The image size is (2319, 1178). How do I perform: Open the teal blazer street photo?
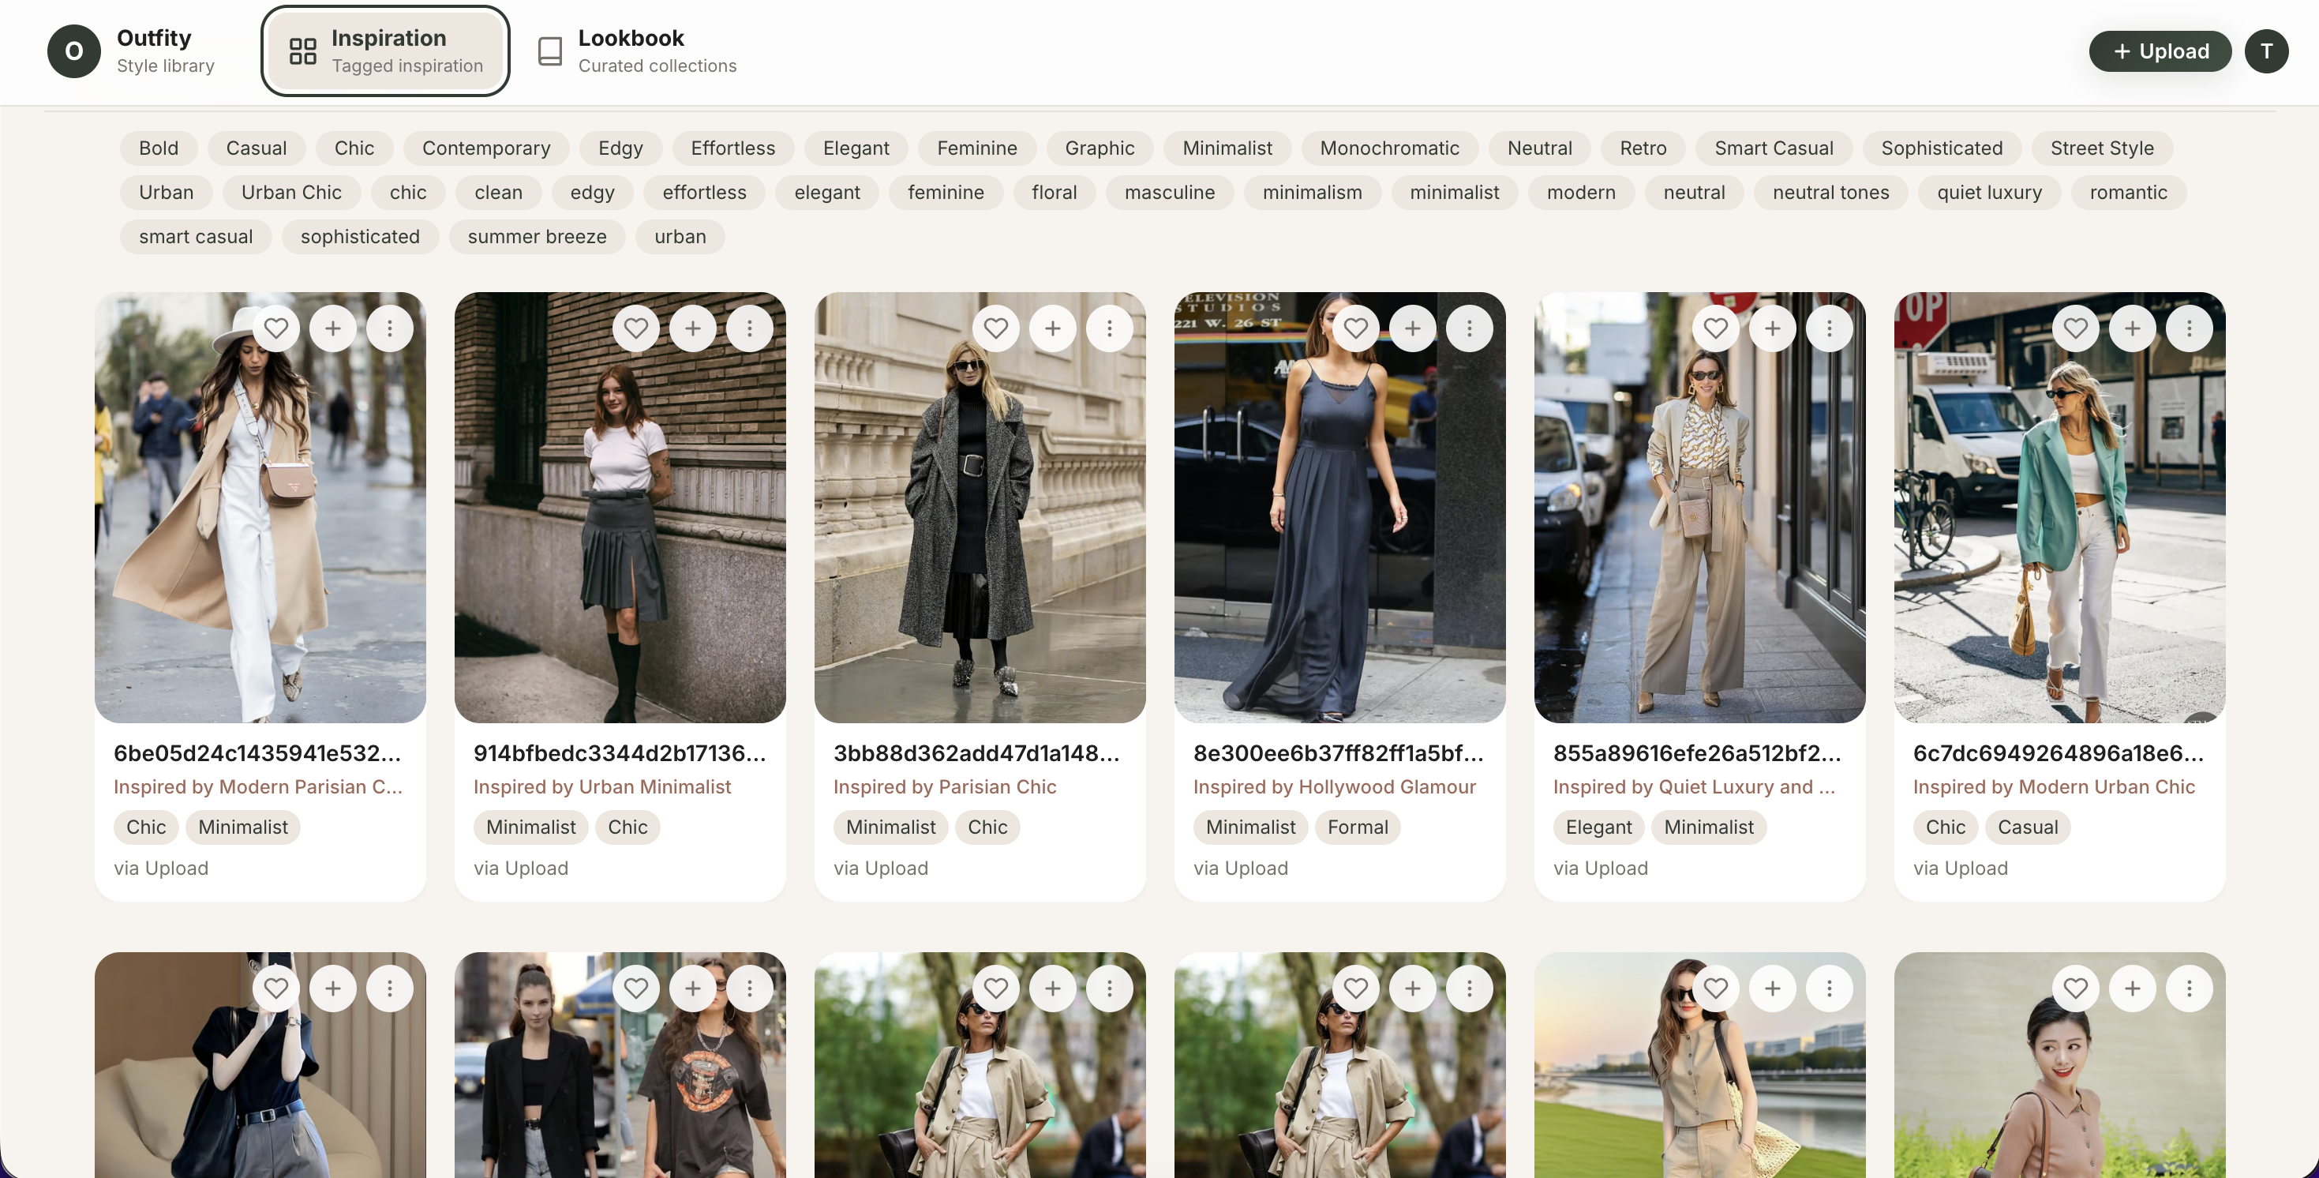[2060, 507]
